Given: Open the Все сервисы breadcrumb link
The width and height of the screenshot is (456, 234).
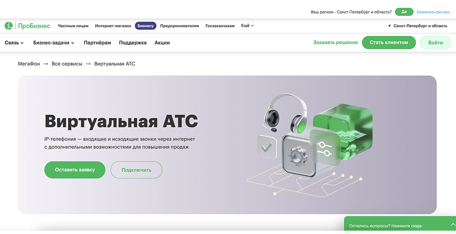Looking at the screenshot, I should [x=67, y=64].
